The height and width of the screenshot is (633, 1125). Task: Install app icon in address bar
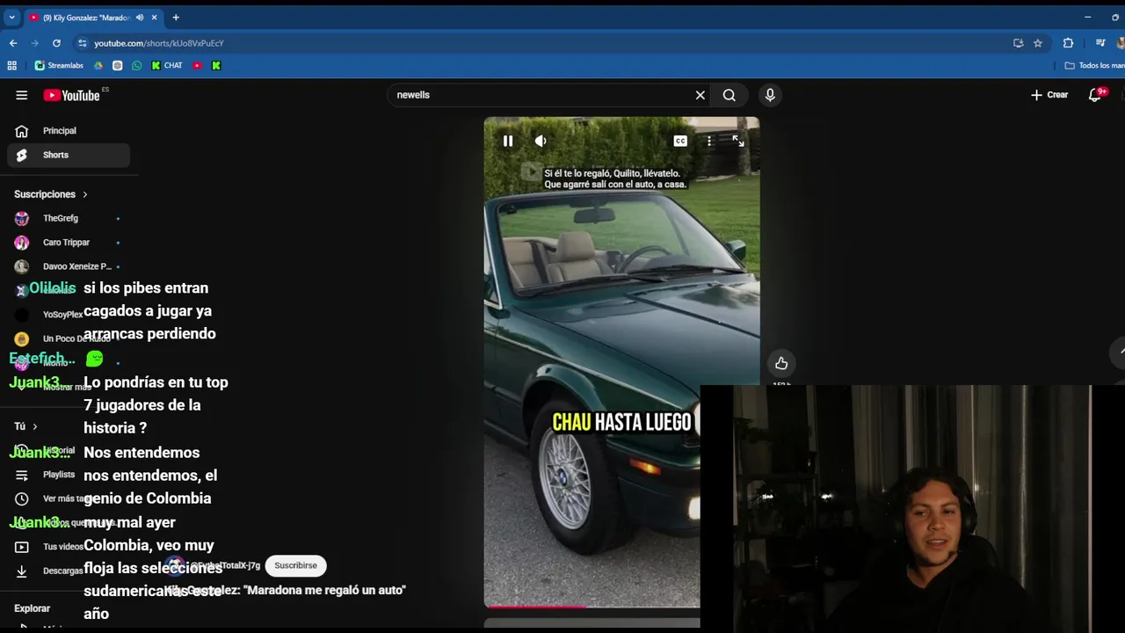[x=1018, y=43]
